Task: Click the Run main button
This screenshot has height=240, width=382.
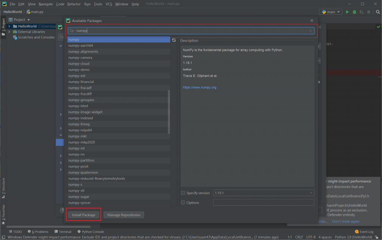Action: (x=347, y=12)
